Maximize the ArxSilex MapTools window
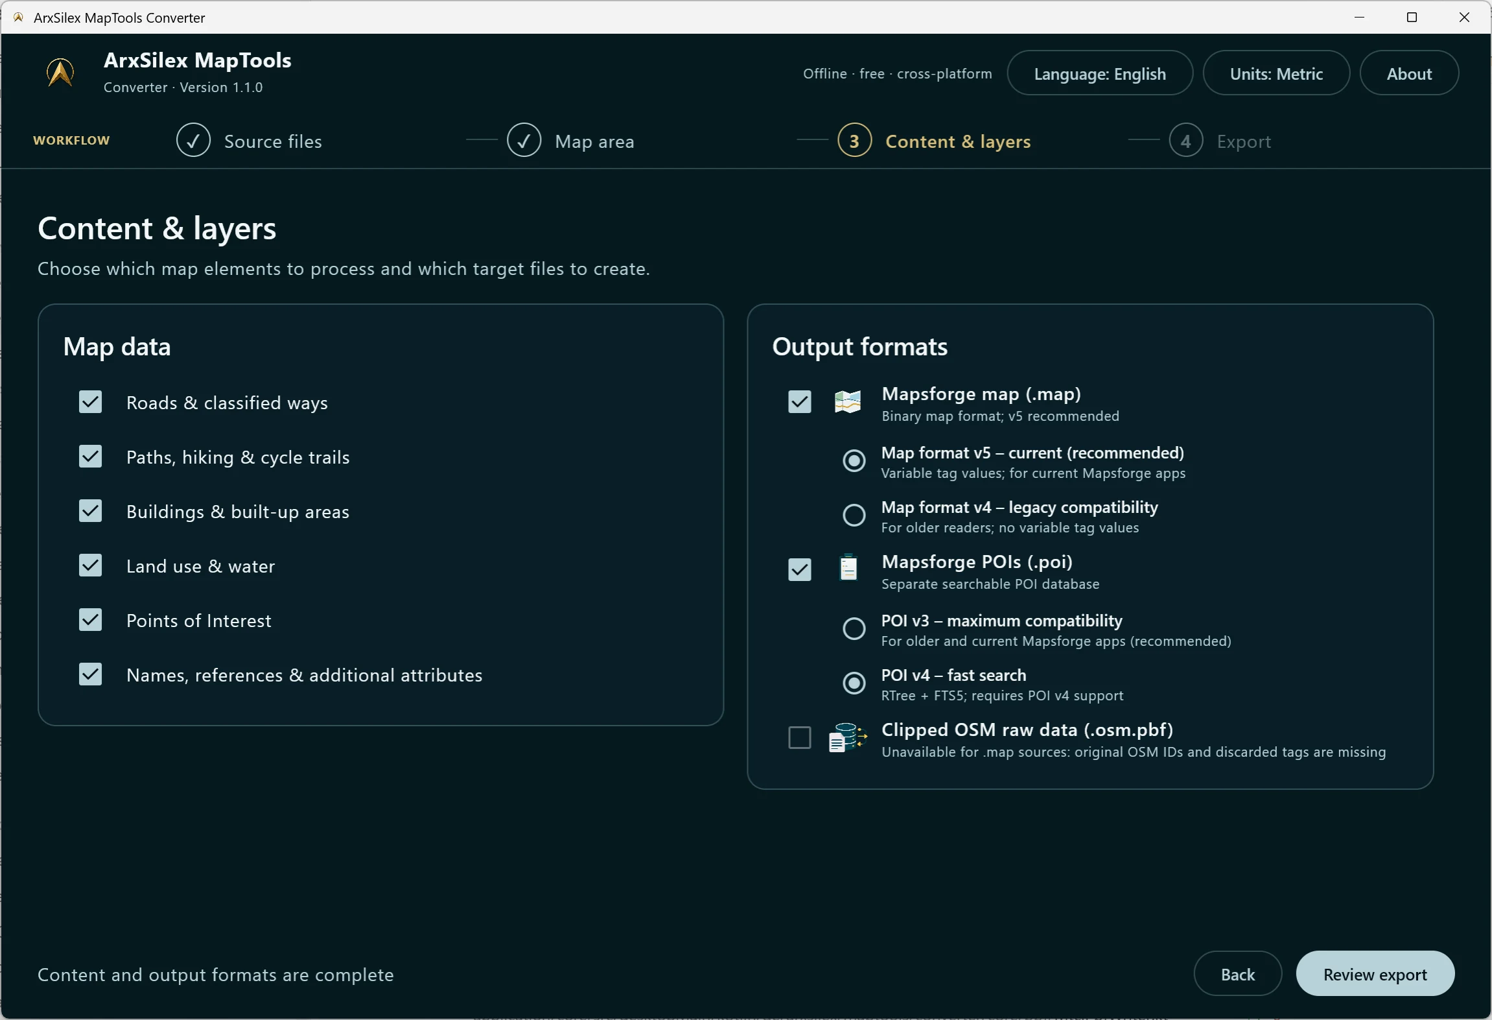This screenshot has width=1492, height=1020. coord(1412,18)
